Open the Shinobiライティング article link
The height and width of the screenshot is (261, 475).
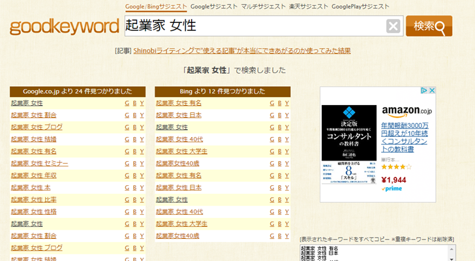242,51
